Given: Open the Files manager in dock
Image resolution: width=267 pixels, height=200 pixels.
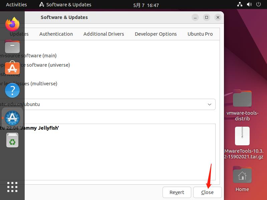Looking at the screenshot, I should pyautogui.click(x=12, y=46).
